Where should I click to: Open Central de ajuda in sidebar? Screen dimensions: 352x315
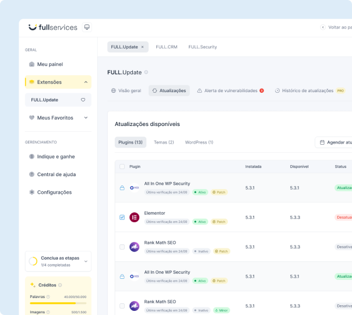pyautogui.click(x=56, y=174)
